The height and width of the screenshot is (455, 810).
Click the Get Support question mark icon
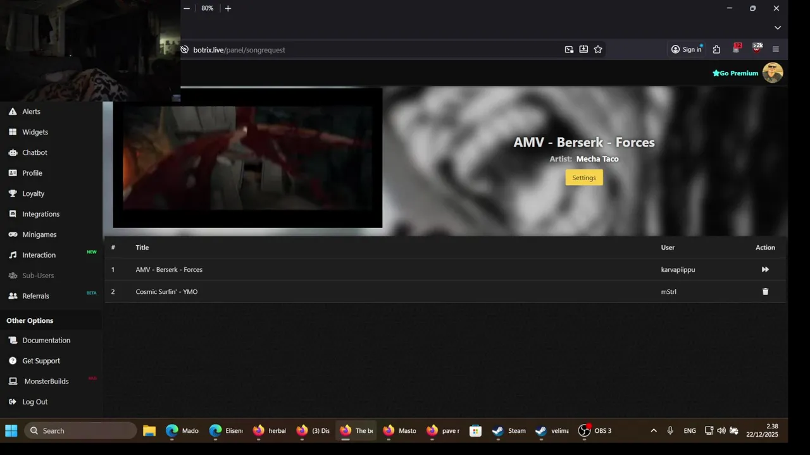click(x=13, y=361)
